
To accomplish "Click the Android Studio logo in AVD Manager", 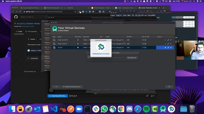I will click(55, 29).
